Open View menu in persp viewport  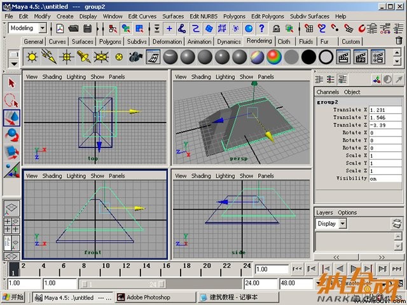pyautogui.click(x=181, y=77)
